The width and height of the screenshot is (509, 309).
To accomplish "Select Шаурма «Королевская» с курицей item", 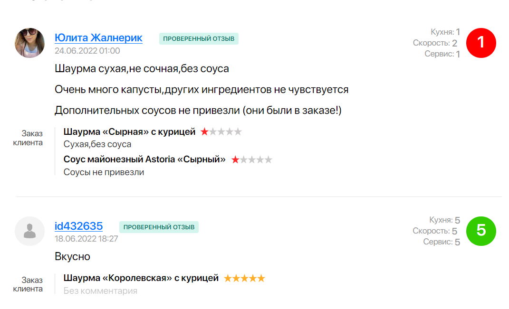I will 141,278.
